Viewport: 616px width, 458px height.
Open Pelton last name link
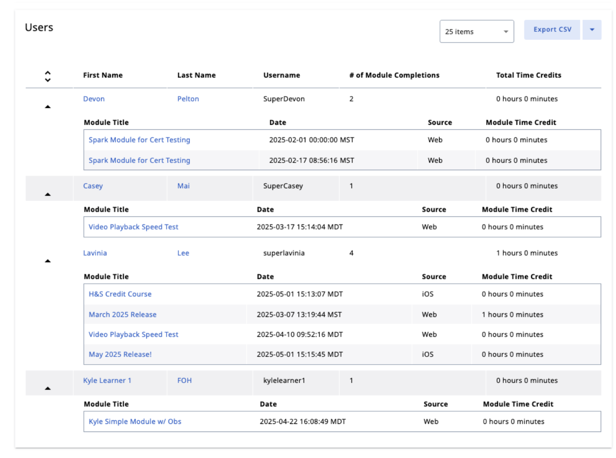coord(188,99)
